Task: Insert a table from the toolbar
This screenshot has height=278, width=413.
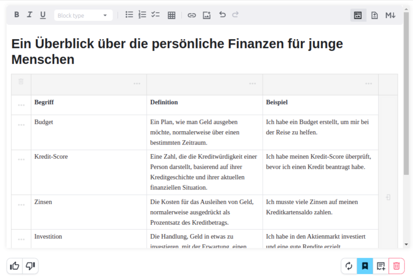Action: (x=171, y=15)
